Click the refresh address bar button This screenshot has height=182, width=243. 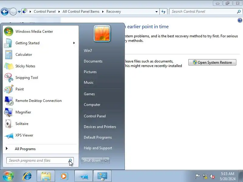click(x=163, y=12)
